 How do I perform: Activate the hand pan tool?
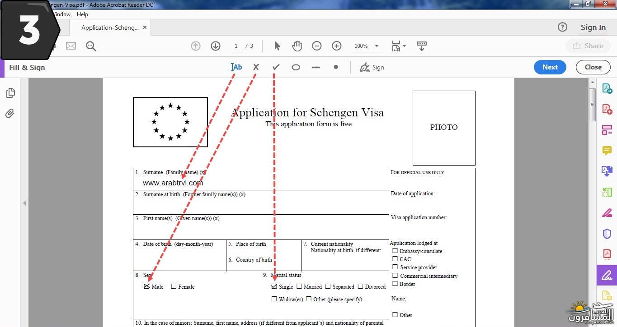click(297, 46)
